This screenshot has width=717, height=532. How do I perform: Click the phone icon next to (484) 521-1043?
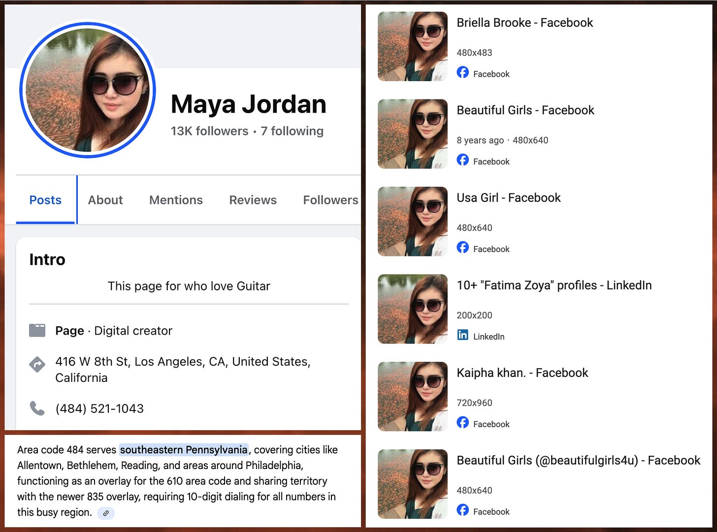pos(37,408)
